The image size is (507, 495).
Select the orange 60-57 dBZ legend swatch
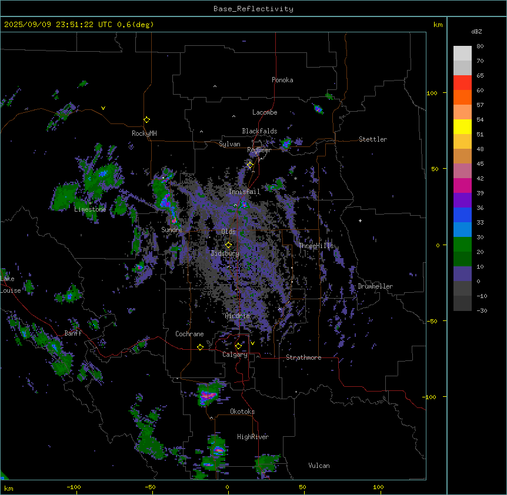tap(462, 97)
